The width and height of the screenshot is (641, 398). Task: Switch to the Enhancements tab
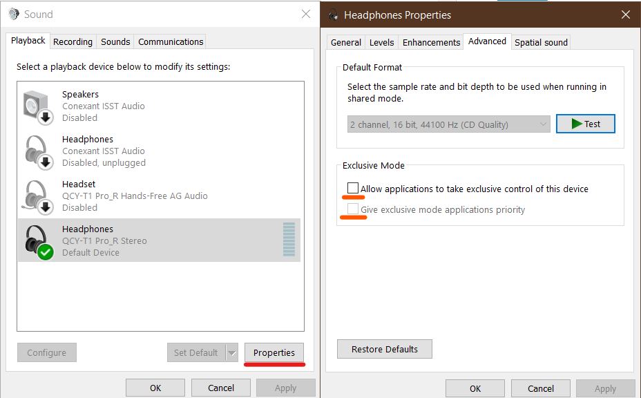431,42
